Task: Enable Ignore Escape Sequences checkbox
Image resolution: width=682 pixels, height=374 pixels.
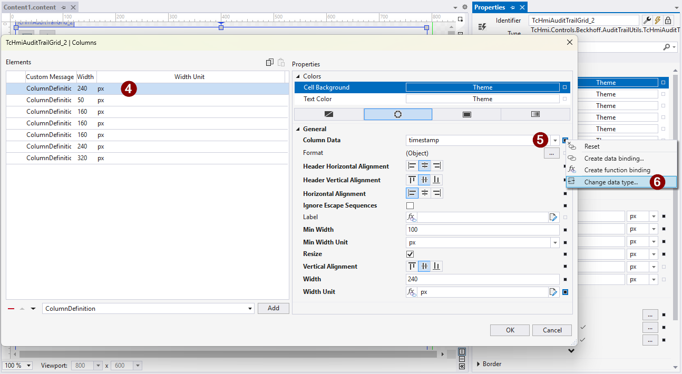Action: (x=410, y=205)
